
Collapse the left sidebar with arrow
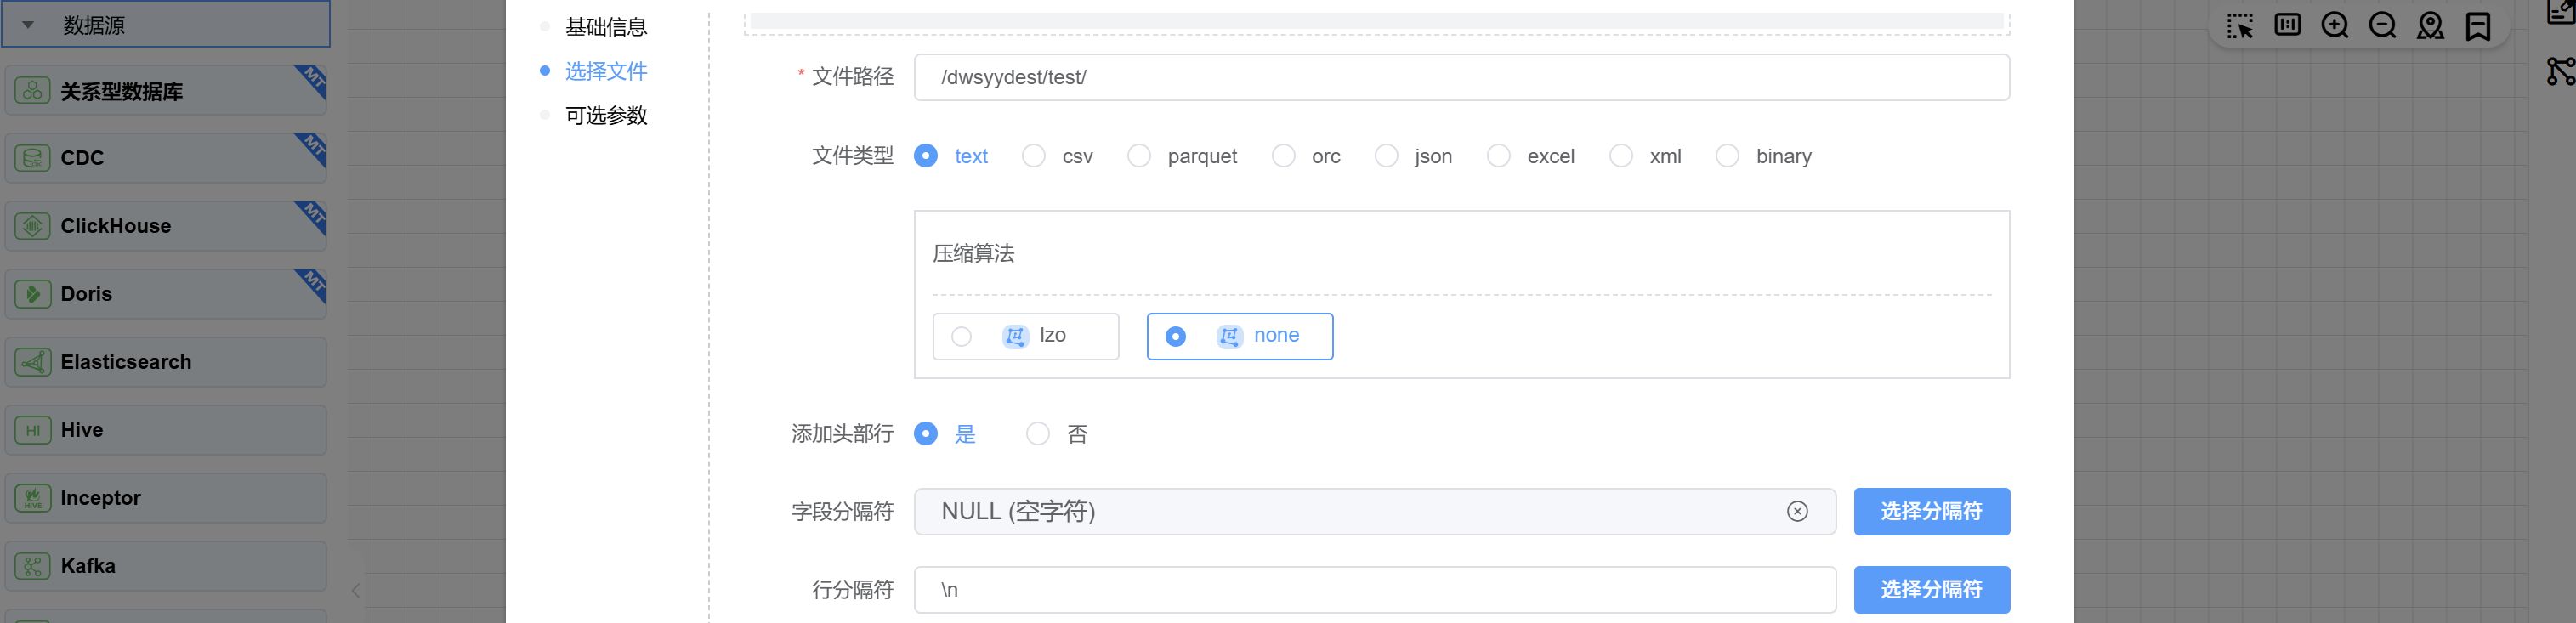[x=356, y=591]
